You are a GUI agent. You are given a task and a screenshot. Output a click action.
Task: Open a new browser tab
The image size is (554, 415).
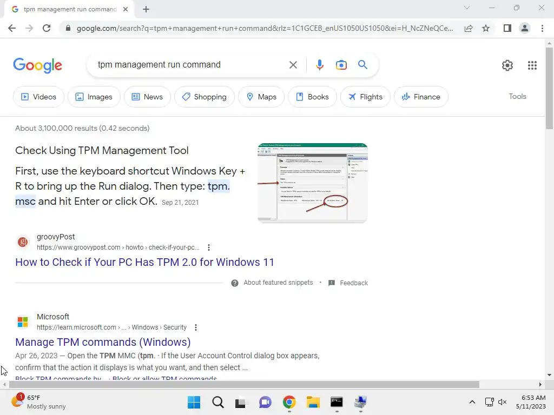146,10
